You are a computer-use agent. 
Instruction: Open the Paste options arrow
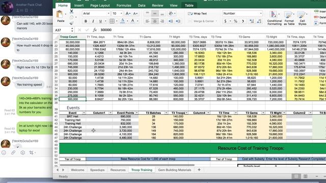[66, 14]
